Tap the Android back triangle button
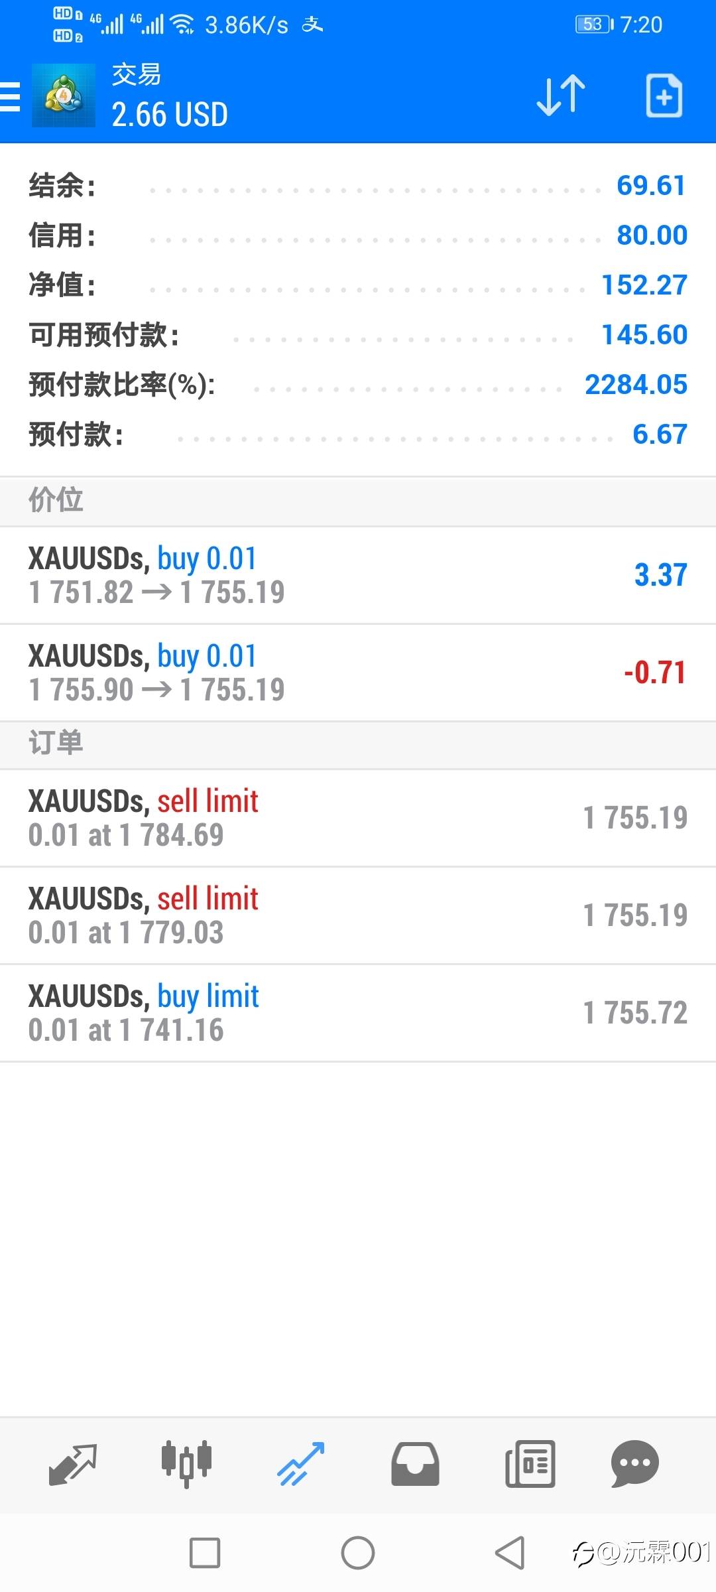This screenshot has width=716, height=1592. (x=510, y=1553)
